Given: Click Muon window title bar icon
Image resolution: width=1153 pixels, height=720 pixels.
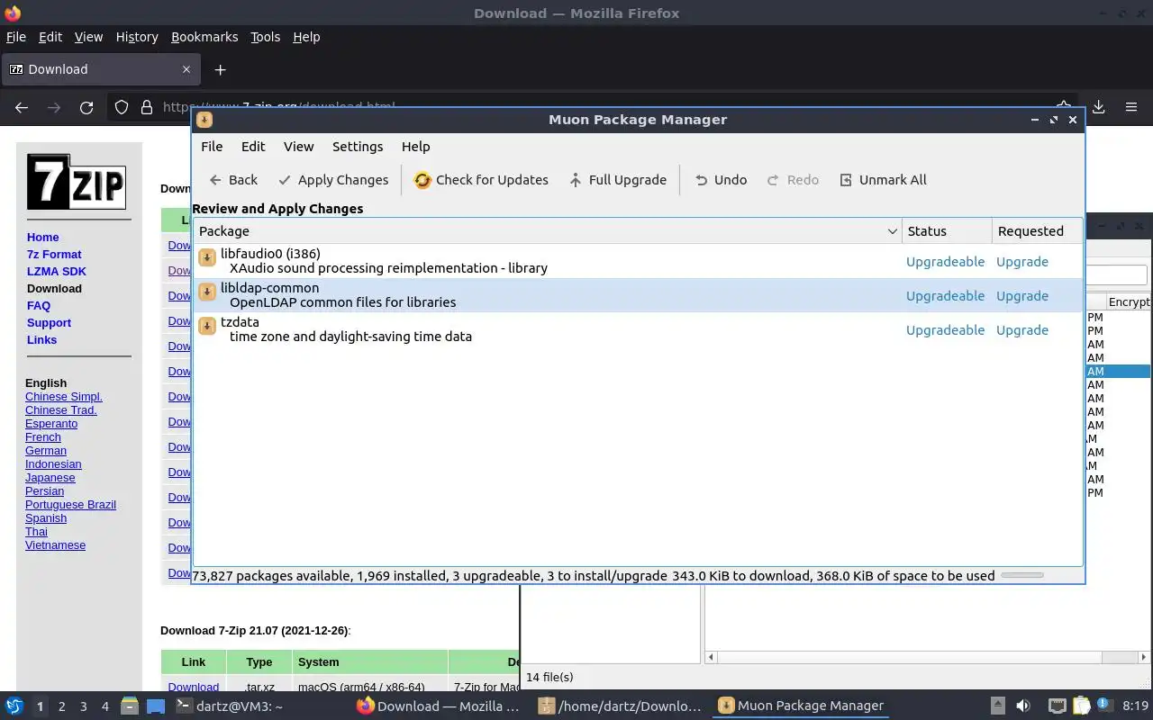Looking at the screenshot, I should point(204,120).
